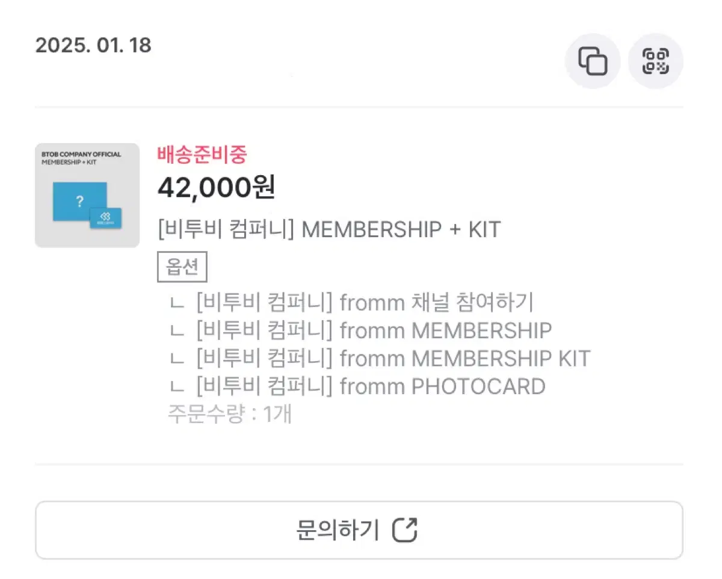Viewport: 722px width, 579px height.
Task: Select the fromm MEMBERSHIP KIT option
Action: point(379,358)
